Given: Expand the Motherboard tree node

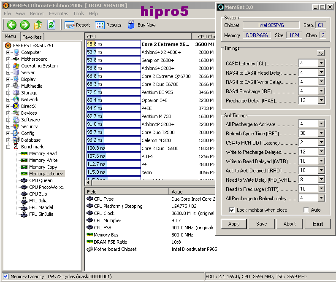Looking at the screenshot, I should coord(8,59).
